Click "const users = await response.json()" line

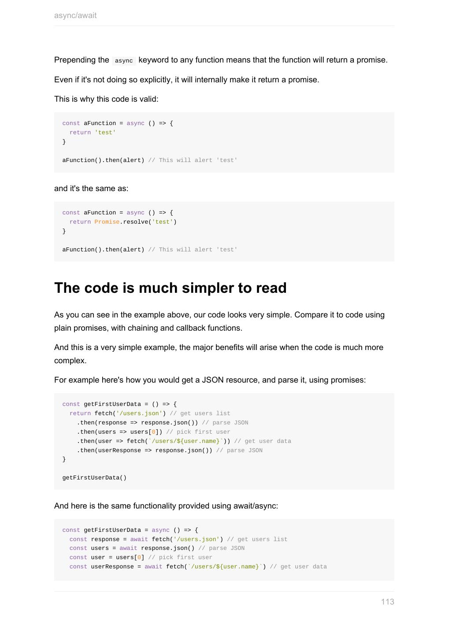[132, 548]
